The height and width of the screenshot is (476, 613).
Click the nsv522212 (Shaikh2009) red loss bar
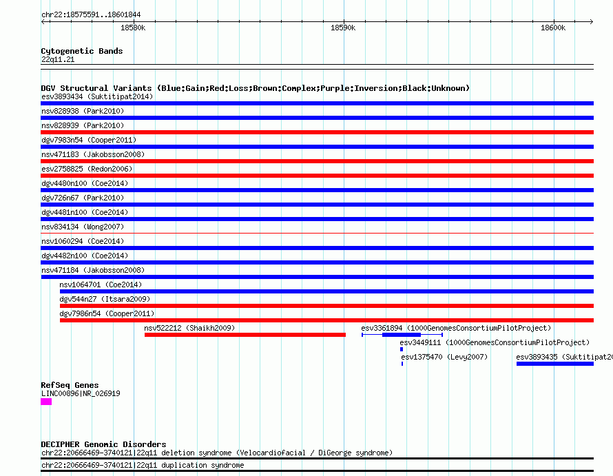[x=245, y=335]
